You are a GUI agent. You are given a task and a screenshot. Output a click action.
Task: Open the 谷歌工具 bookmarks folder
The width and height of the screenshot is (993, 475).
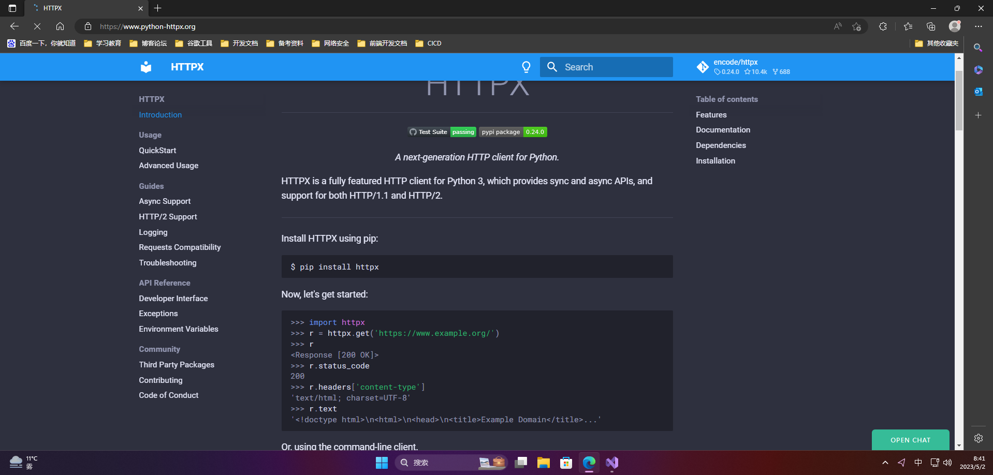coord(194,43)
